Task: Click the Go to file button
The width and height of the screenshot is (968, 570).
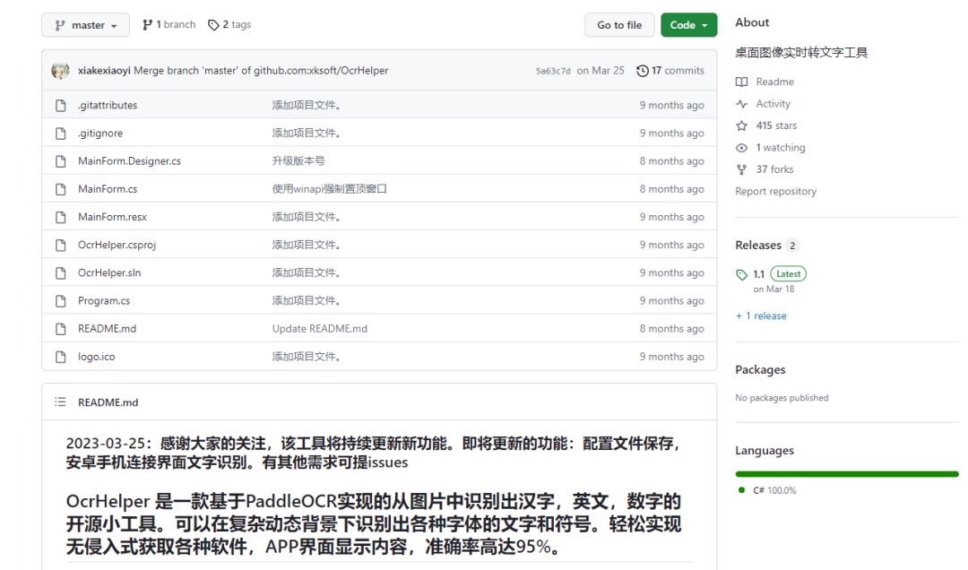Action: [619, 25]
